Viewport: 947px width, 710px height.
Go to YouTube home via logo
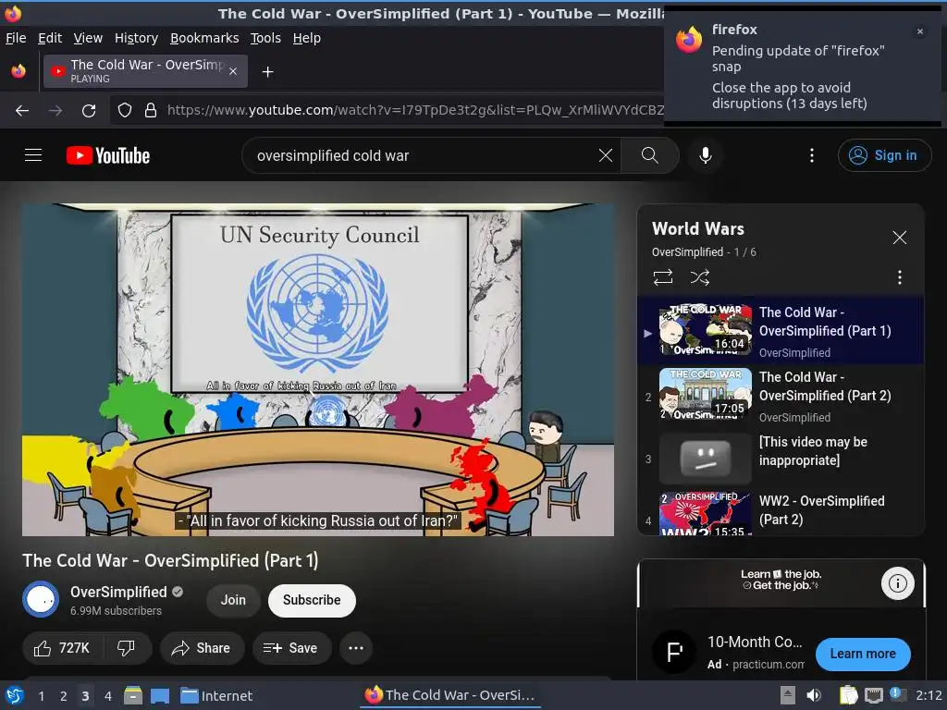click(108, 155)
